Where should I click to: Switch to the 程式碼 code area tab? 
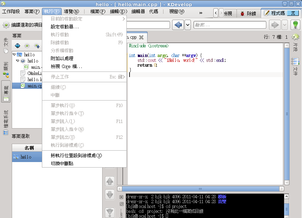281,13
